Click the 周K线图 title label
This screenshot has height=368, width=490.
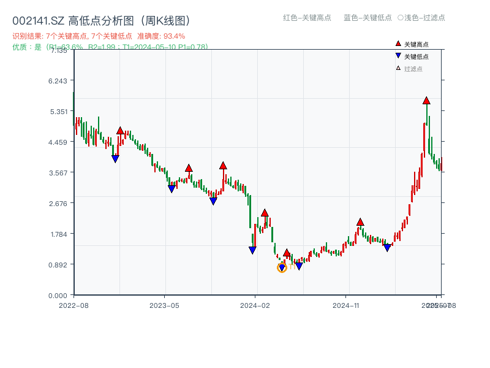pos(164,19)
